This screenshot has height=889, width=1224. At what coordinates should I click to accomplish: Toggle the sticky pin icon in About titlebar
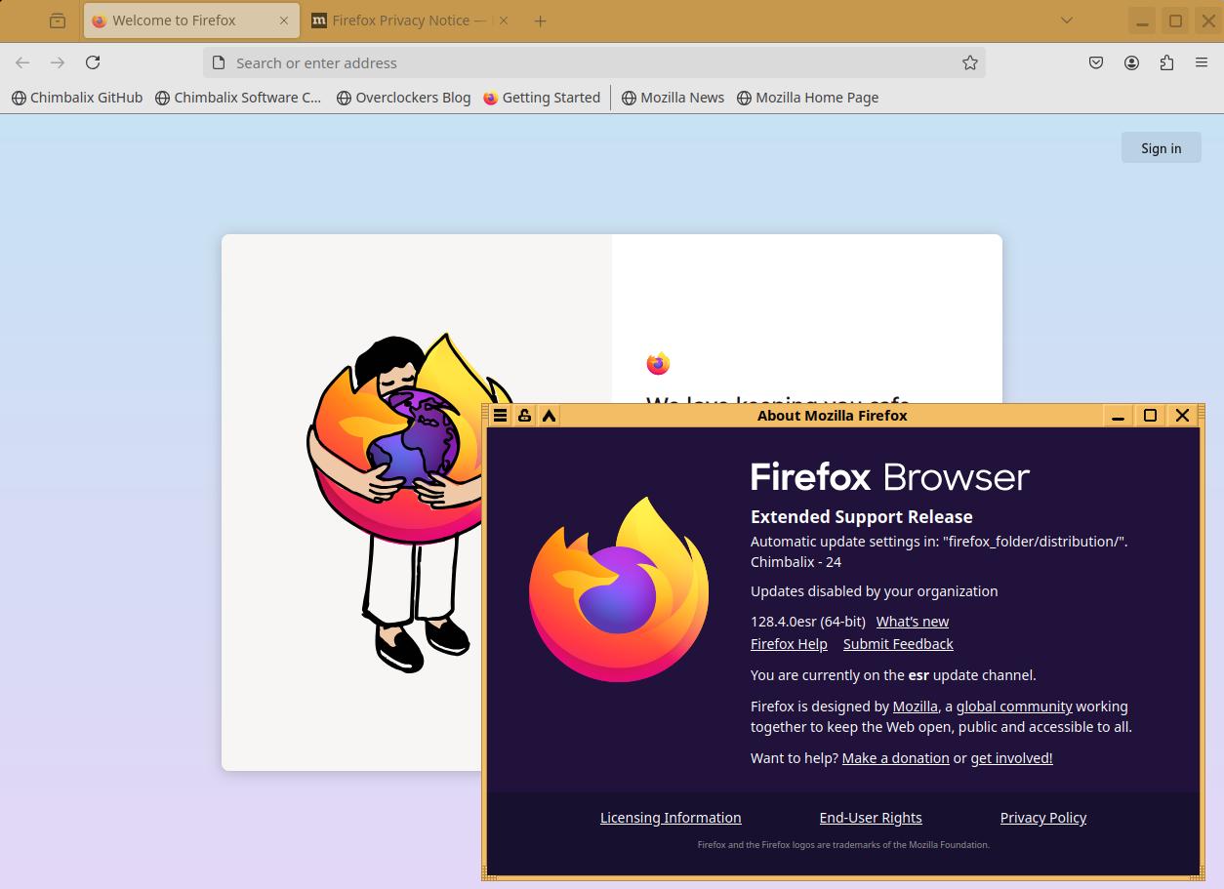coord(524,416)
